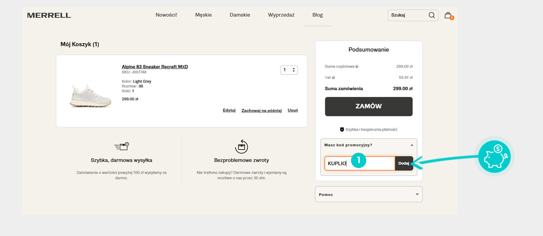Open the Nowości! menu
The image size is (543, 236).
[166, 15]
